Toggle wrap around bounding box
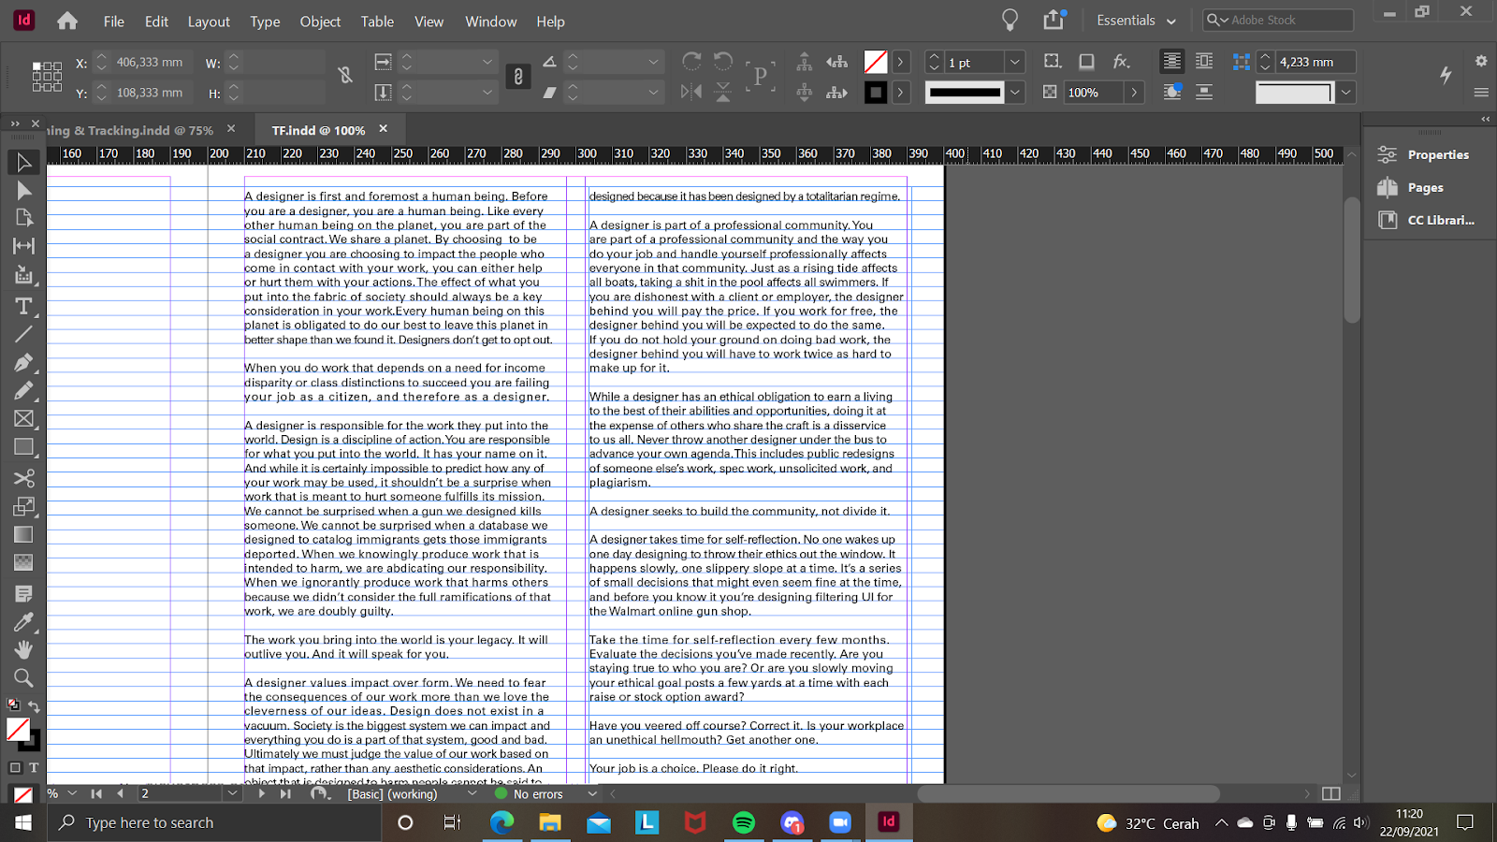 1204,61
